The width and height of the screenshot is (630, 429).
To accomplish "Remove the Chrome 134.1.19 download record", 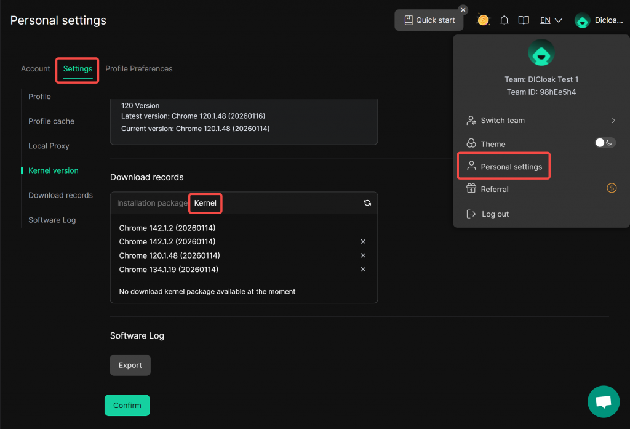I will click(363, 270).
